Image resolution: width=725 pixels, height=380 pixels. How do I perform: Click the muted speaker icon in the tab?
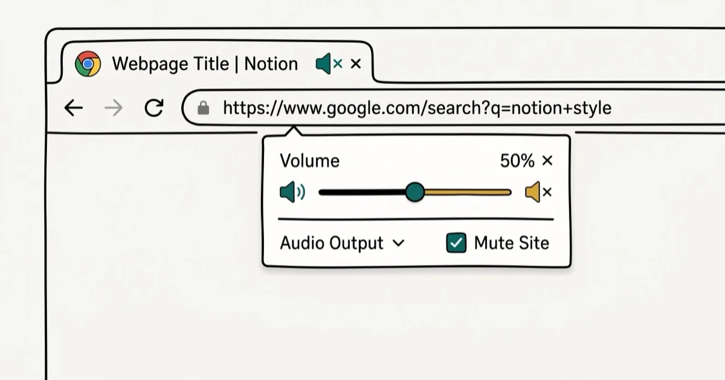pos(329,64)
